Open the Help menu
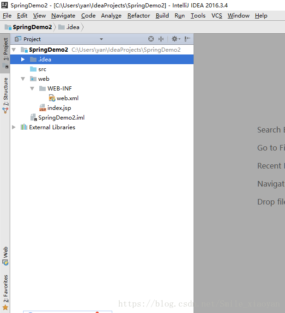This screenshot has height=313, width=285. click(261, 16)
